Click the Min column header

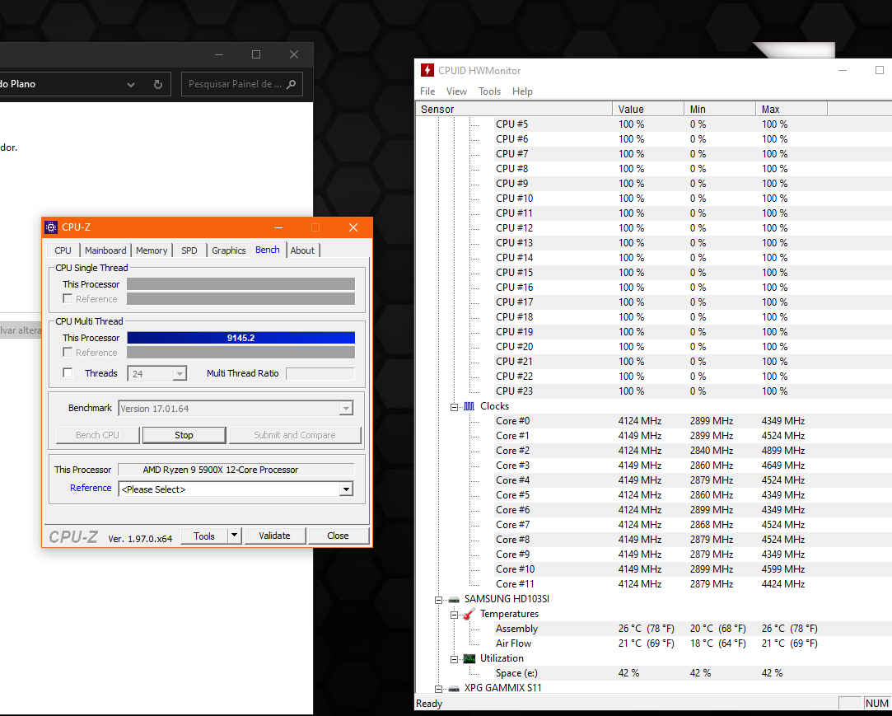tap(720, 110)
